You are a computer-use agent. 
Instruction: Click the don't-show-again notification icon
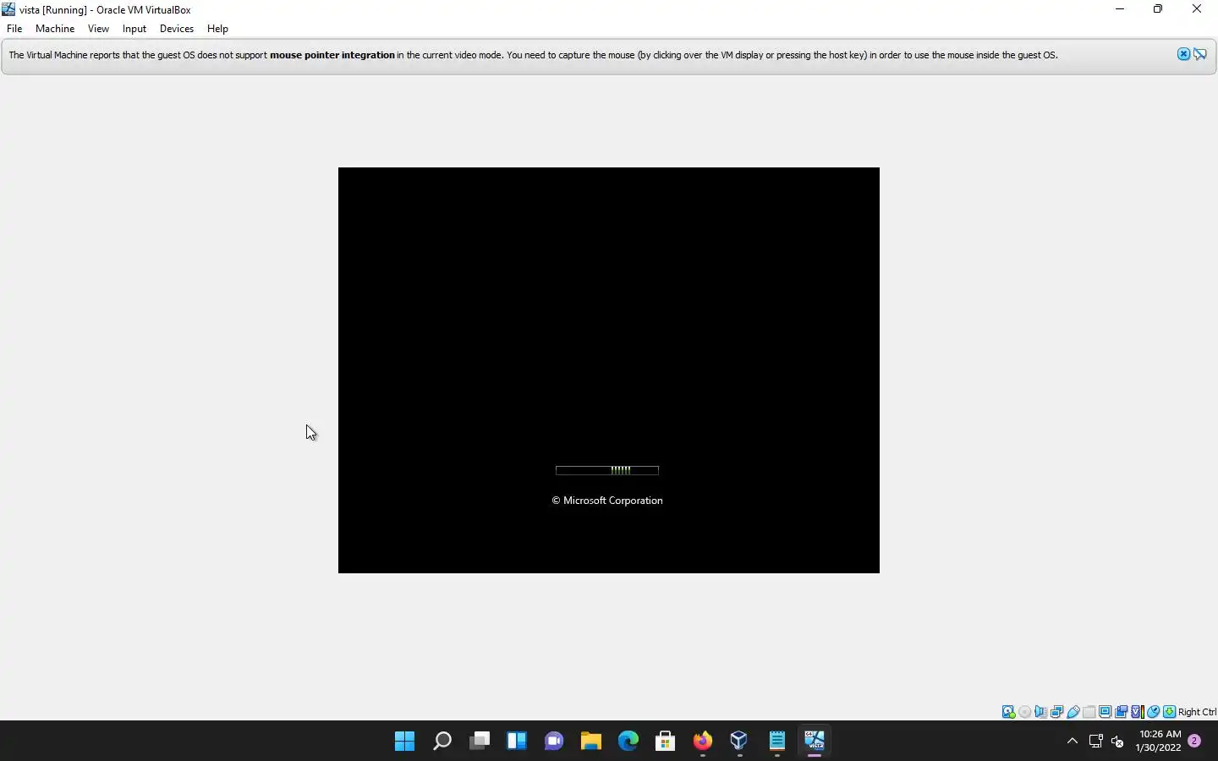tap(1200, 54)
